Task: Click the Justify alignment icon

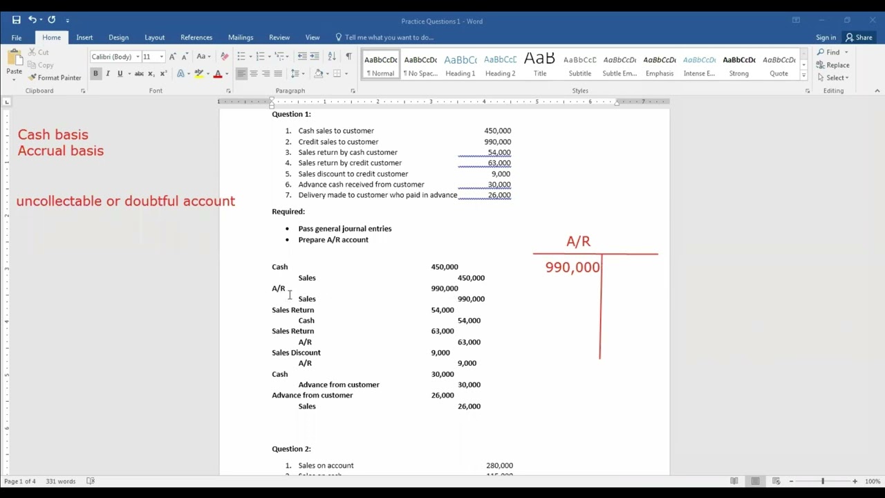Action: point(278,73)
